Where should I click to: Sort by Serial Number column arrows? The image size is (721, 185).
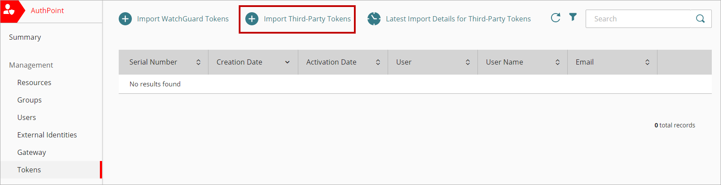(198, 62)
